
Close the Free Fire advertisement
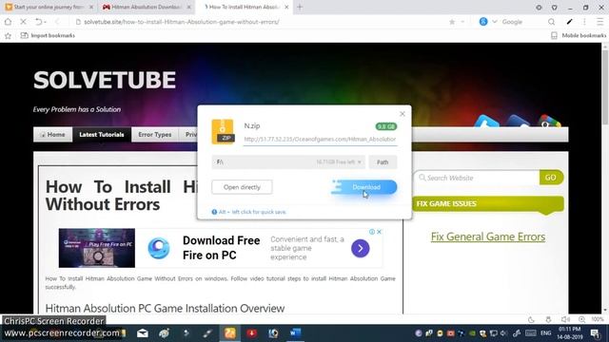[379, 232]
